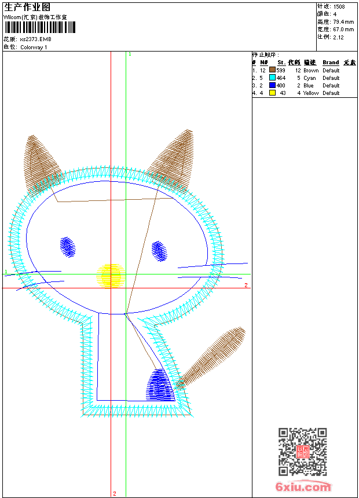The image size is (359, 498).
Task: Click the 'Wilcom(汇京)装饰工作室' studio name
Action: click(35, 17)
